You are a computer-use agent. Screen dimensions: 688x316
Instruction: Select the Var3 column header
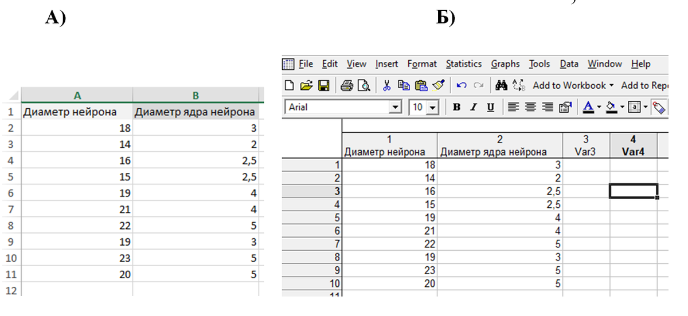[586, 145]
